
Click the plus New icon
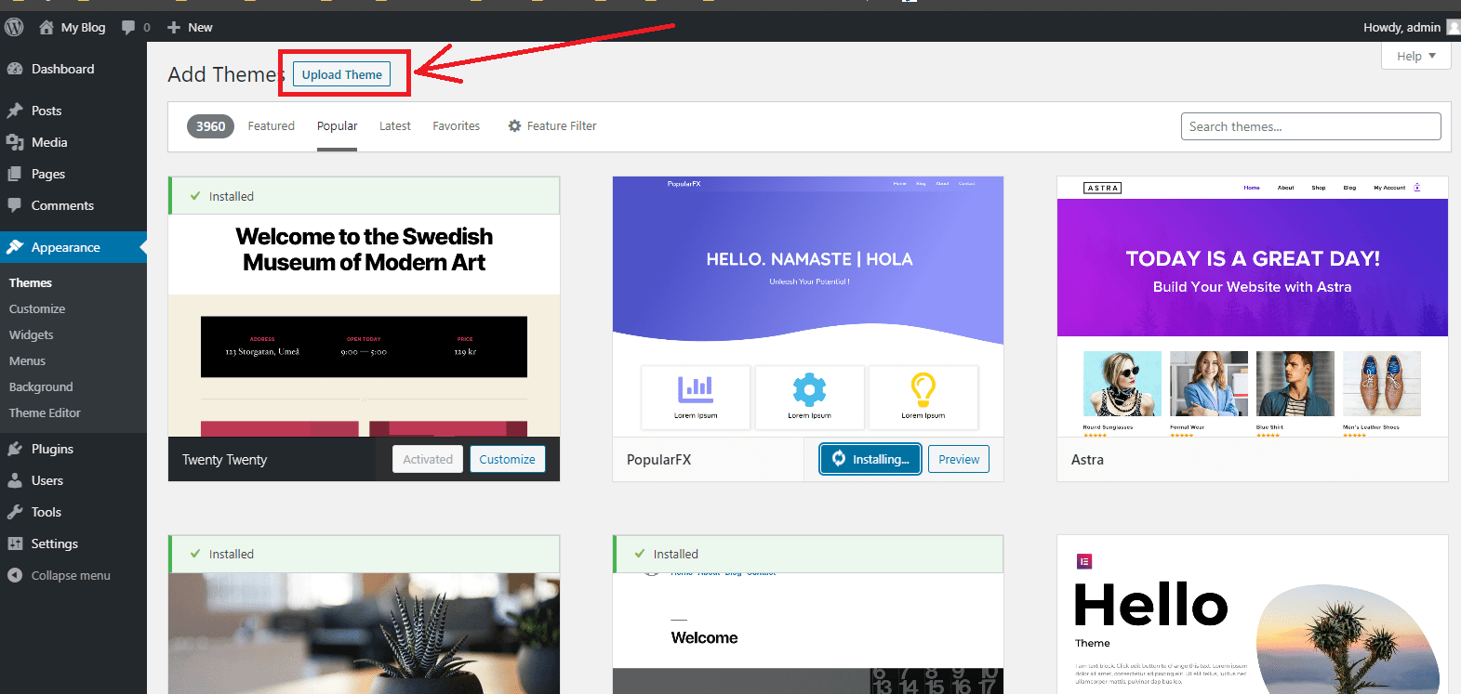(x=174, y=27)
